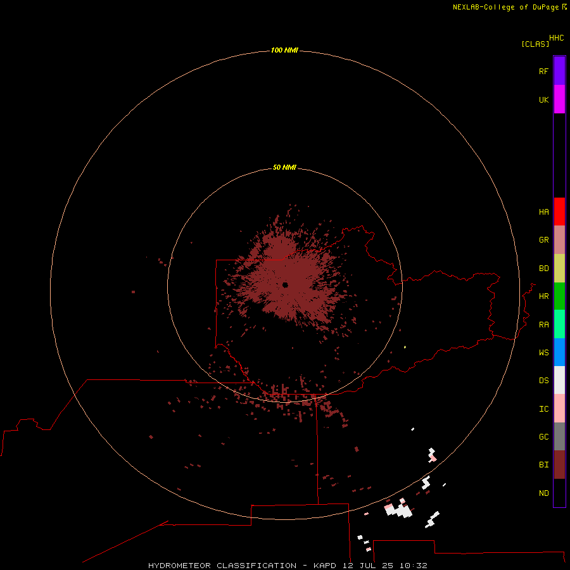Click the HHC product code label
Screen dimensions: 570x570
point(556,38)
